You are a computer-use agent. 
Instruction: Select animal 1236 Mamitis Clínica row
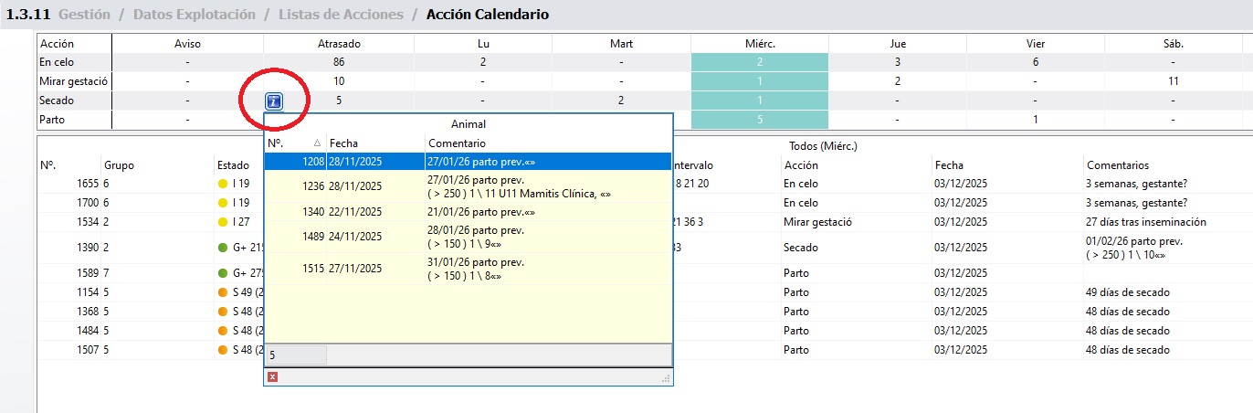[x=468, y=186]
